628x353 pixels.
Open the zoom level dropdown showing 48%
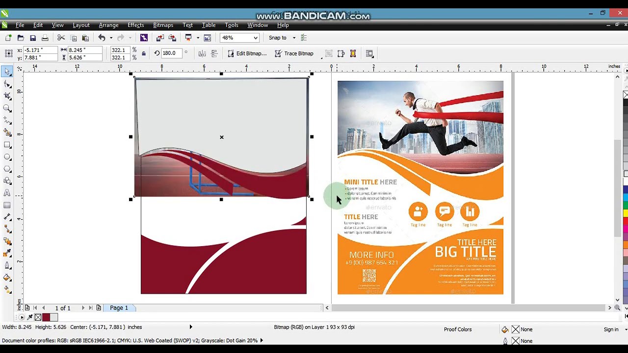255,38
